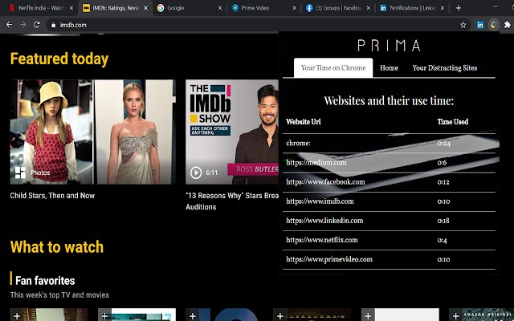Click the browser back arrow

(9, 25)
